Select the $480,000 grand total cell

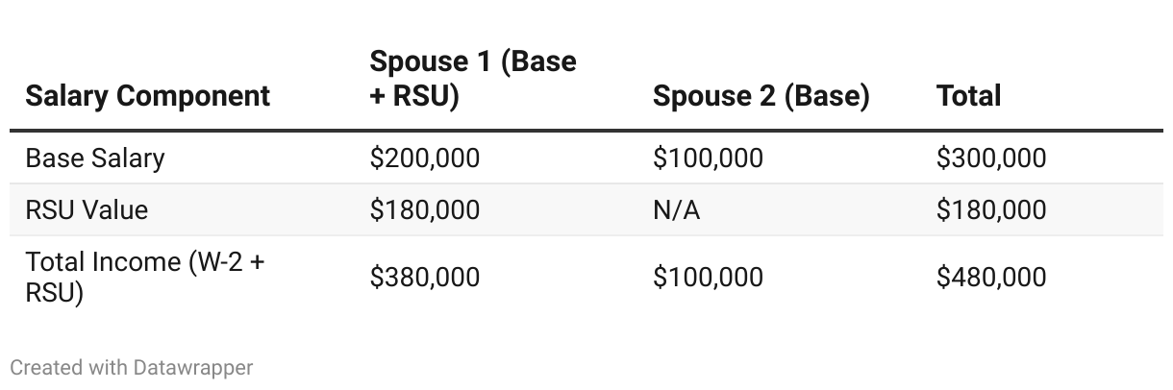click(990, 277)
